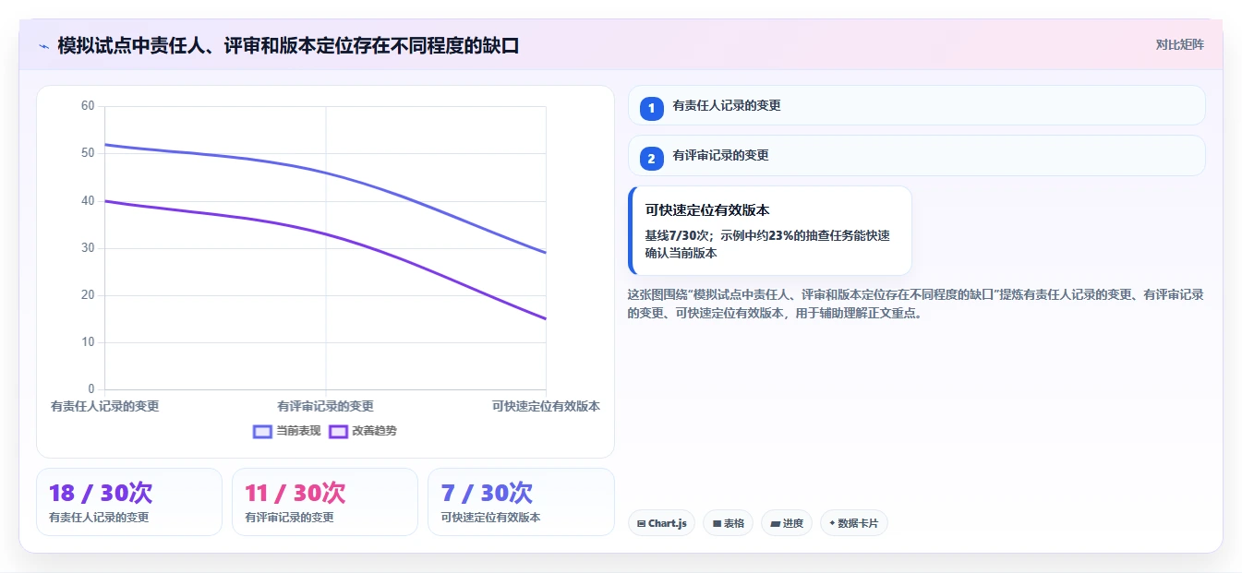Click the 18 / 30次 stat card
This screenshot has width=1242, height=573.
pos(129,502)
